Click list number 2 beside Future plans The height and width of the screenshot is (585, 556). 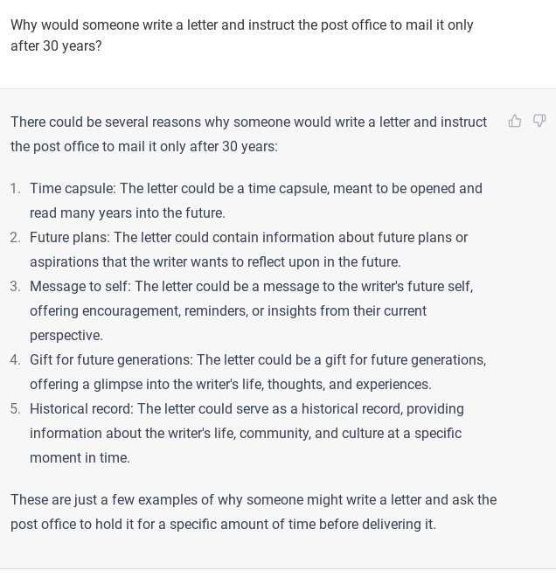point(15,238)
